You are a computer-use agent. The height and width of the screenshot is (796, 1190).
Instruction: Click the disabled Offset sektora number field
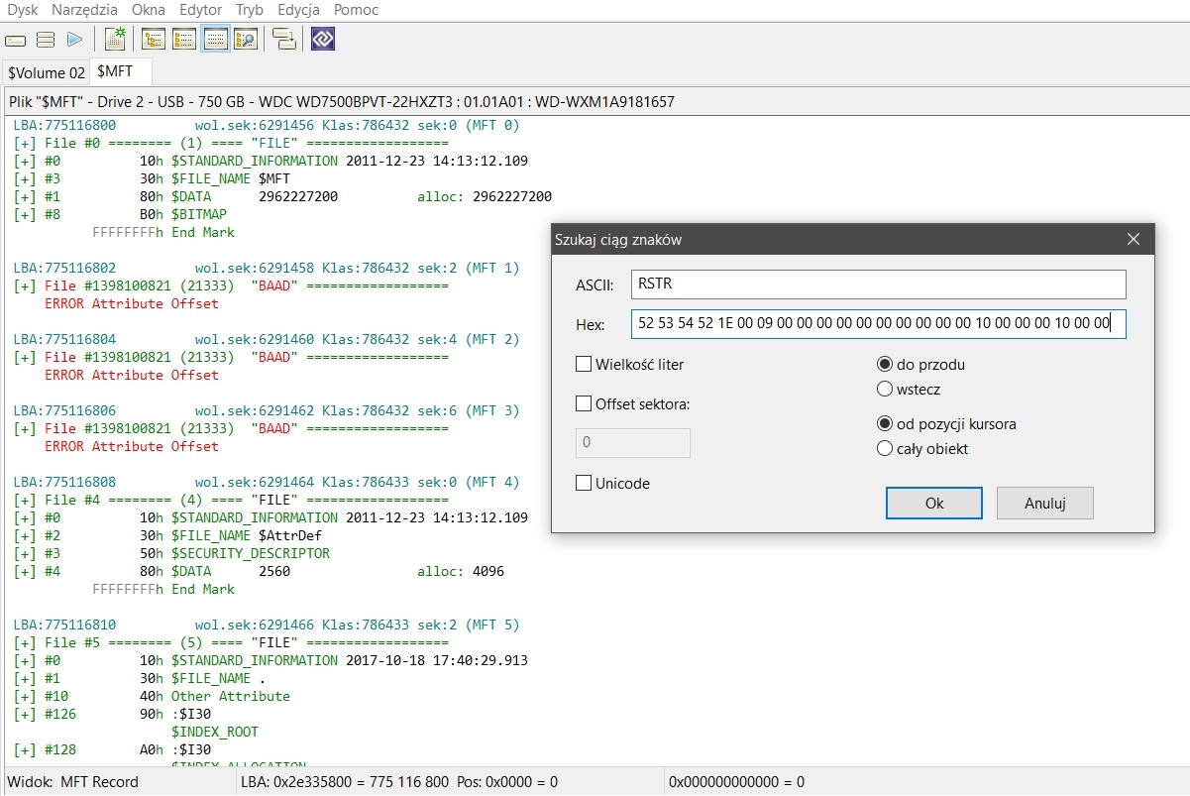pyautogui.click(x=633, y=442)
